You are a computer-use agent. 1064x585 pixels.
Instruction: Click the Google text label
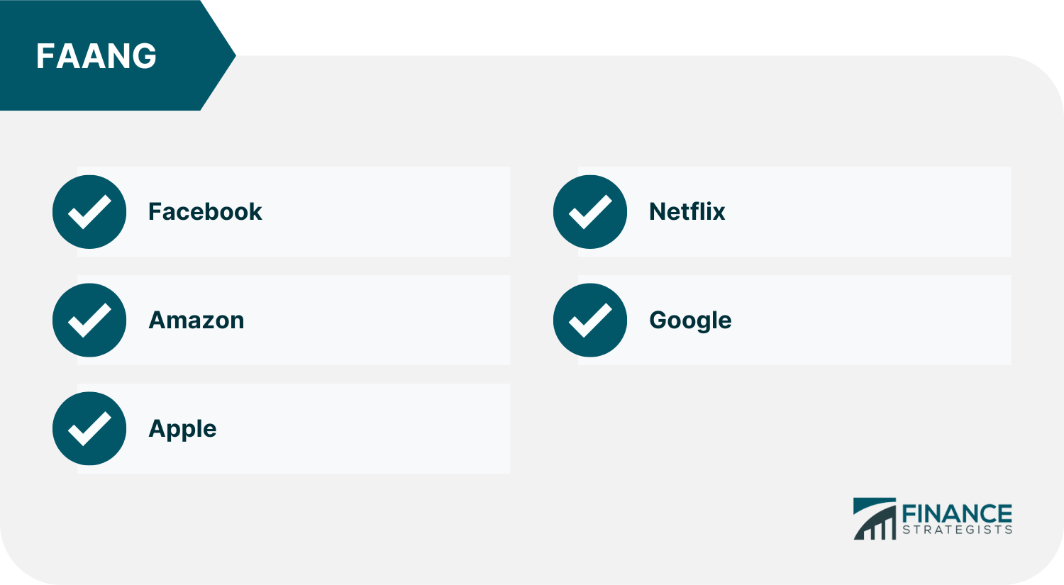(690, 321)
